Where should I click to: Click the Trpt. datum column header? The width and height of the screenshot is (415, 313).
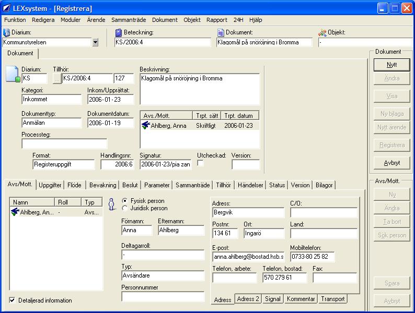click(240, 116)
